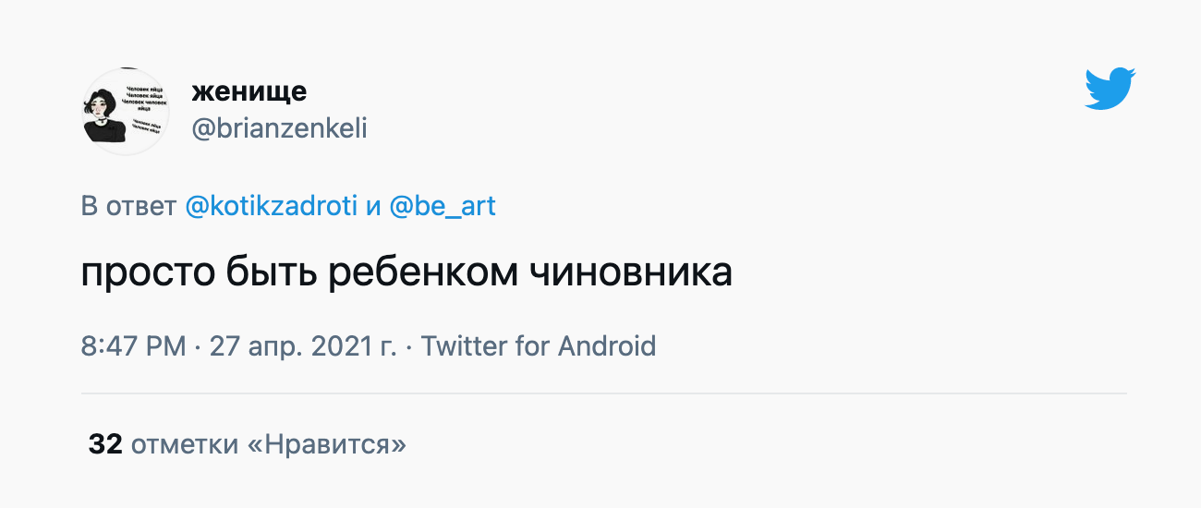Click the В ответ reply label
This screenshot has height=508, width=1201.
point(128,206)
